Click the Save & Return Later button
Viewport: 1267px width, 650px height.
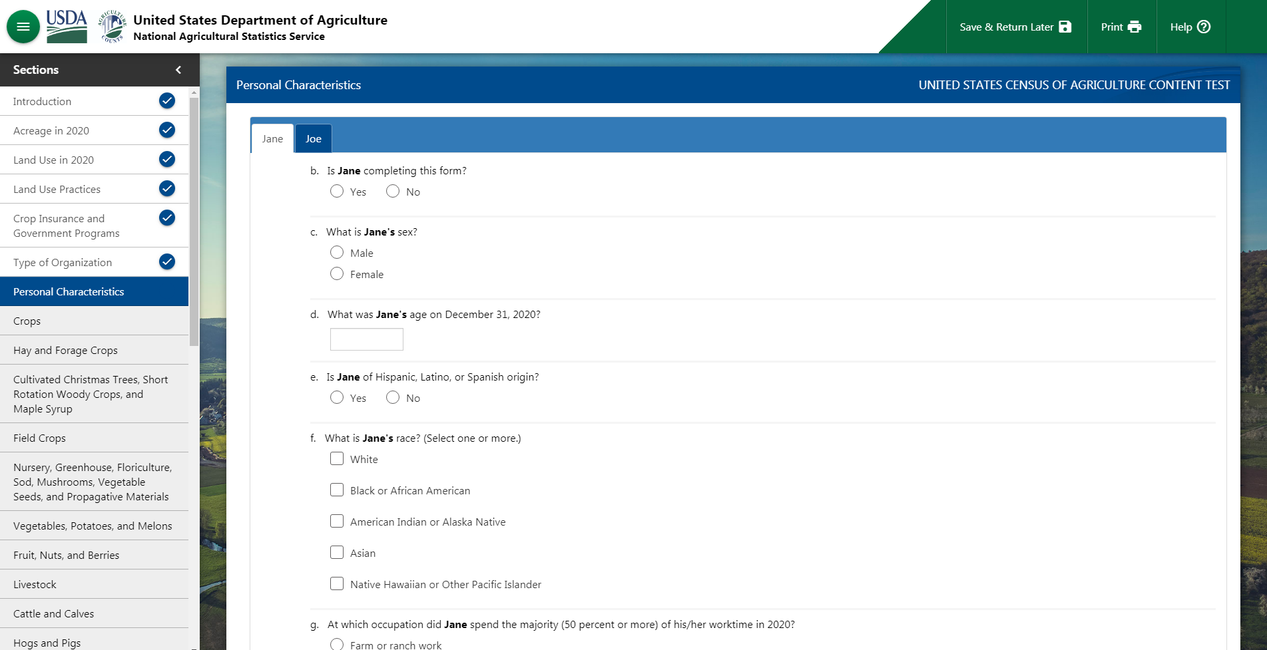click(x=1017, y=27)
